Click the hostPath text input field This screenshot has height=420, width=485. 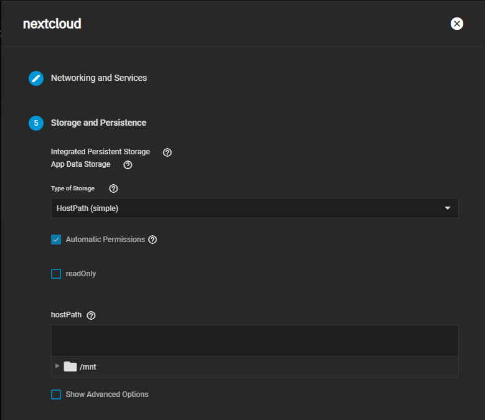255,340
